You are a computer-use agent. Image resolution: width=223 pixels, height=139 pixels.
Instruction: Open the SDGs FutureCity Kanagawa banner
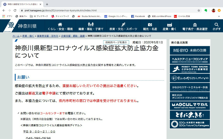click(x=190, y=124)
